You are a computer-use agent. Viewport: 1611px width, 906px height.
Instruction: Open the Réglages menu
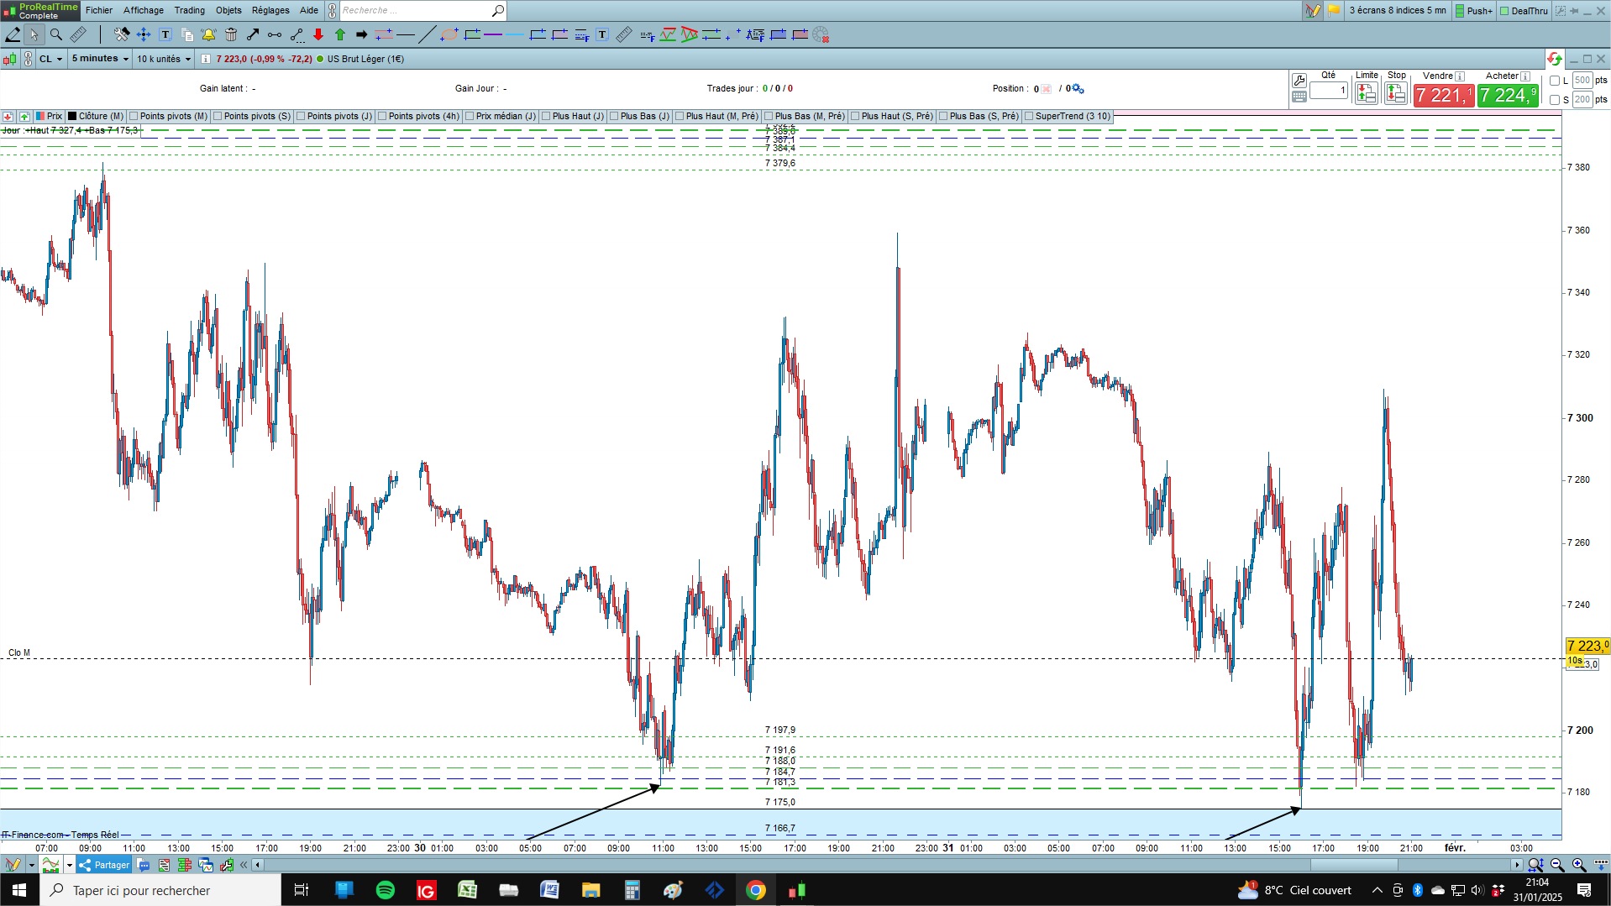click(x=270, y=10)
